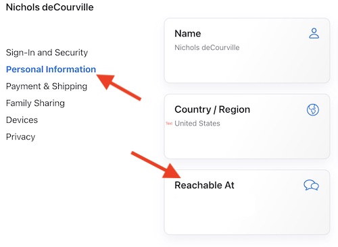Screen dimensions: 338x247
Task: Go to Payment & Shipping
Action: point(47,86)
